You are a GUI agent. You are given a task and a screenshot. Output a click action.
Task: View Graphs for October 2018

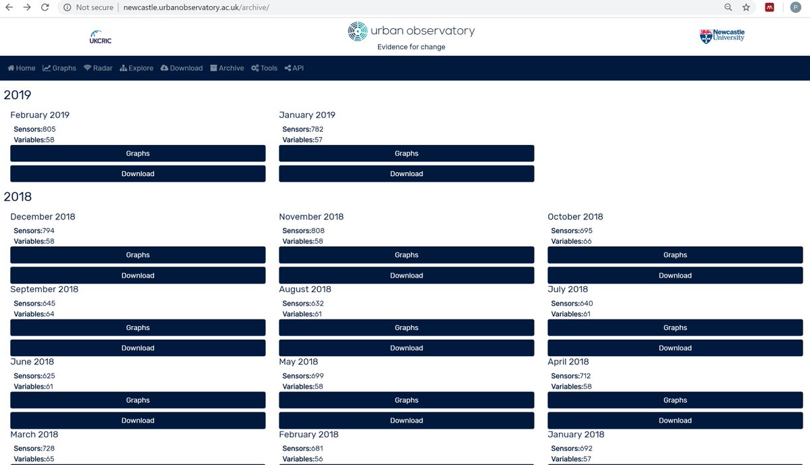point(675,255)
